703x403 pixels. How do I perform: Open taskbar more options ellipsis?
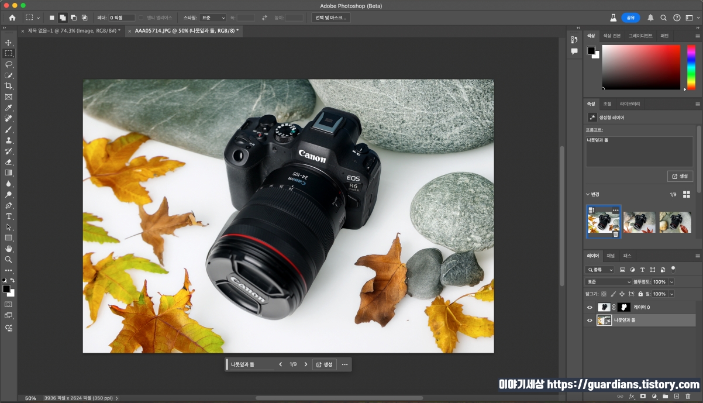(x=344, y=364)
